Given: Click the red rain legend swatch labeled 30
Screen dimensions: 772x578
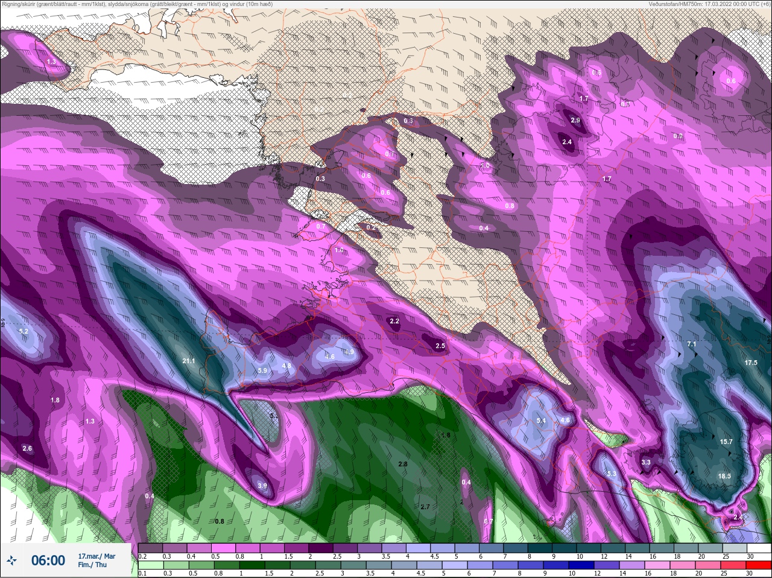Looking at the screenshot, I should [x=759, y=565].
